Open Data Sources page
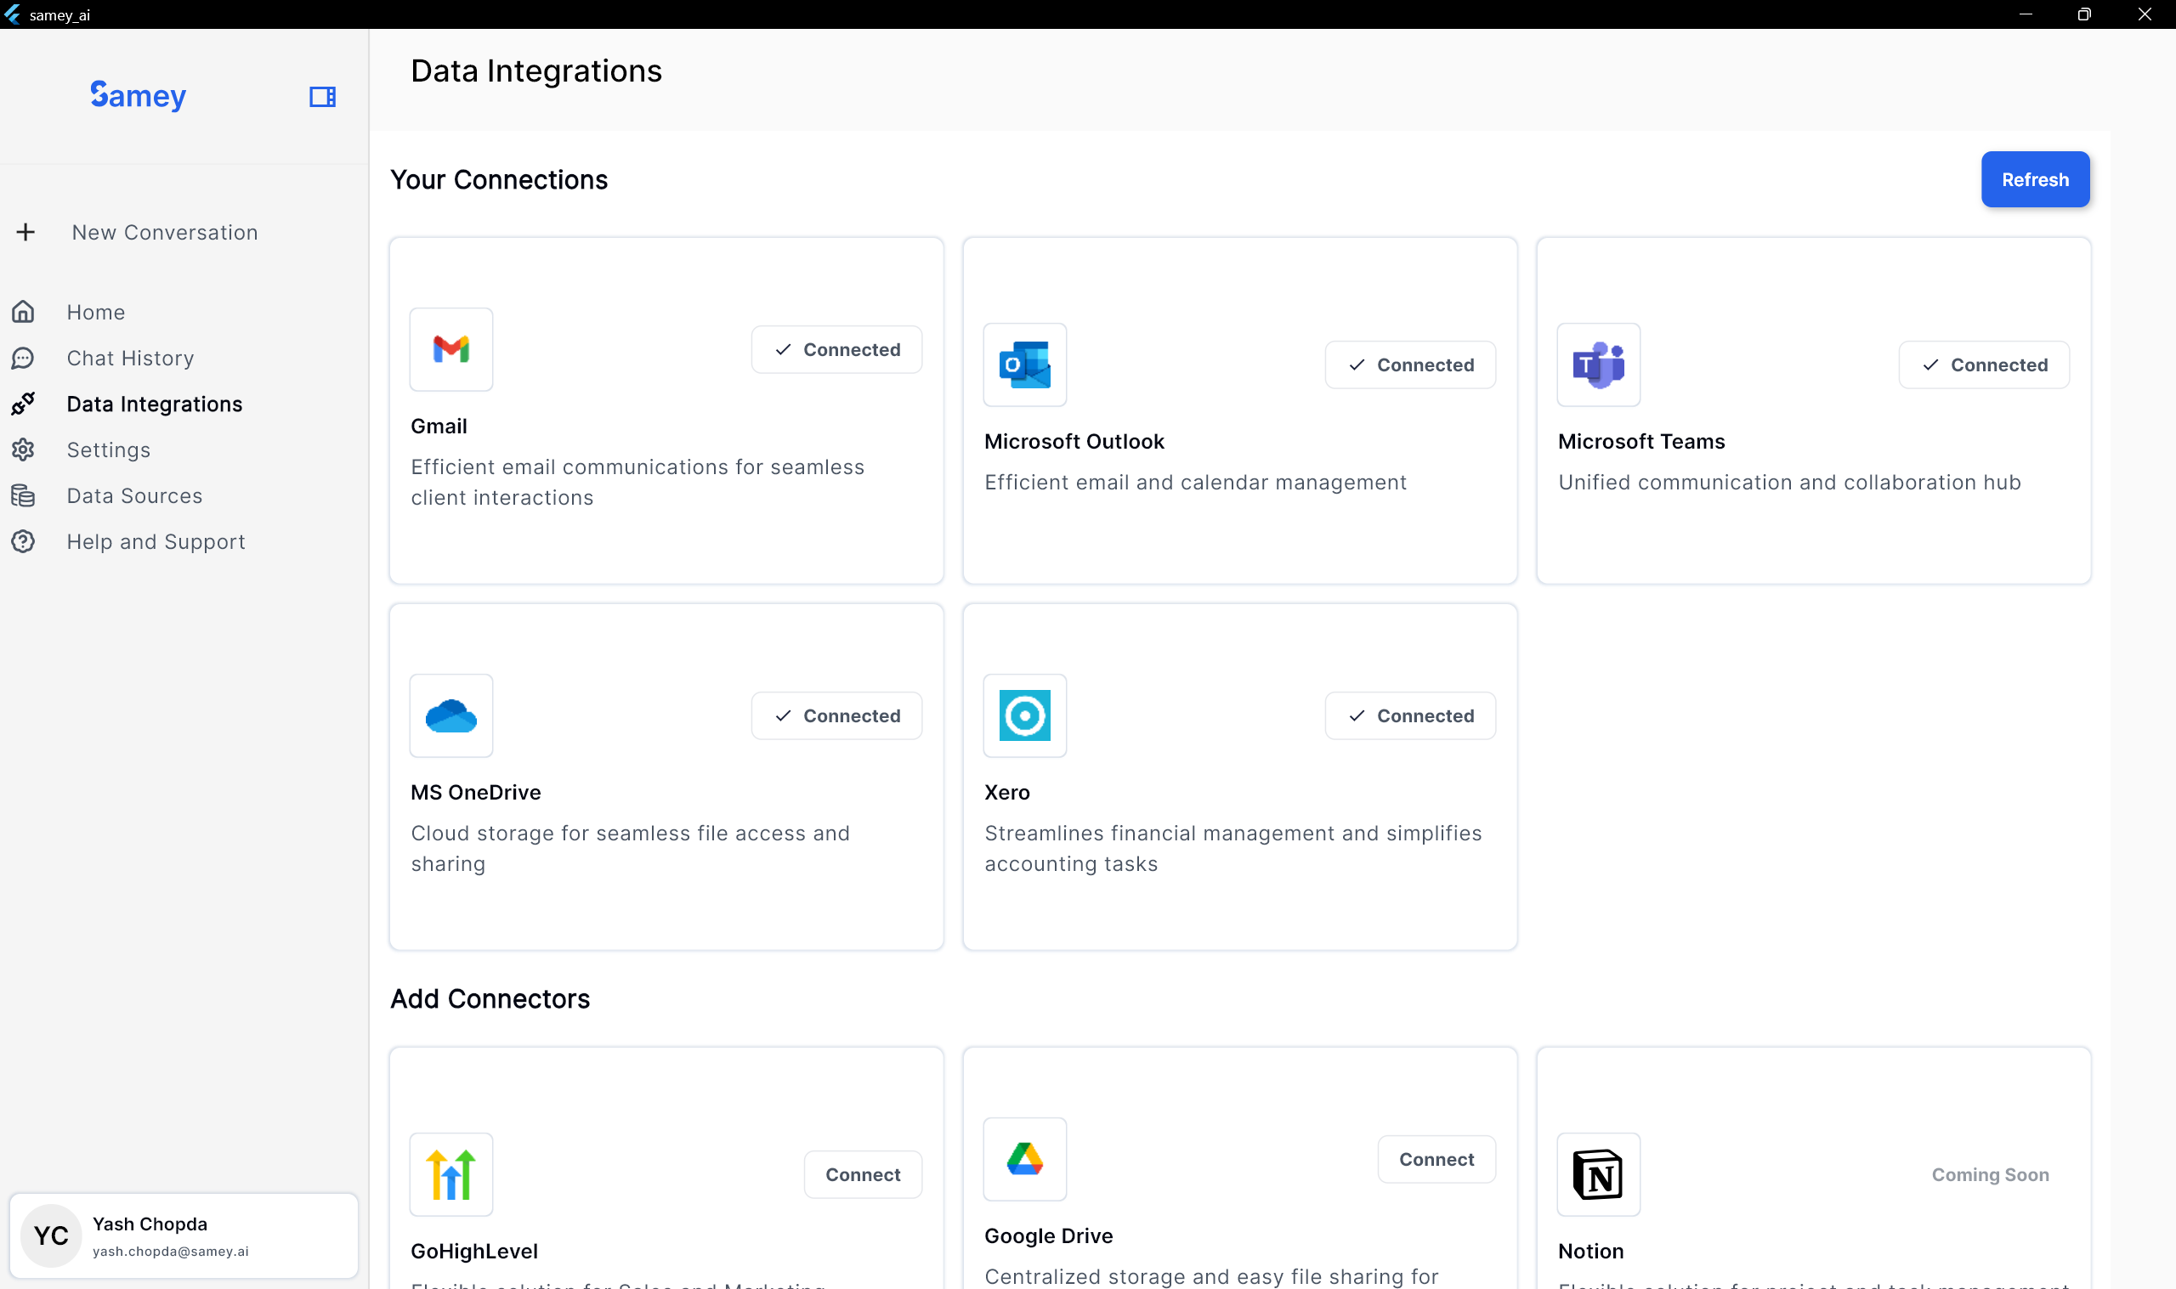 point(134,496)
